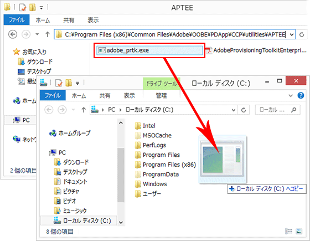Open quick access dropdown in ローカル ディスク title bar
The height and width of the screenshot is (241, 310).
coord(77,83)
